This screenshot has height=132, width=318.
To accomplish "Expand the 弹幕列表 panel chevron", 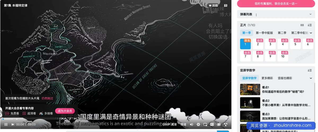I will (310, 14).
